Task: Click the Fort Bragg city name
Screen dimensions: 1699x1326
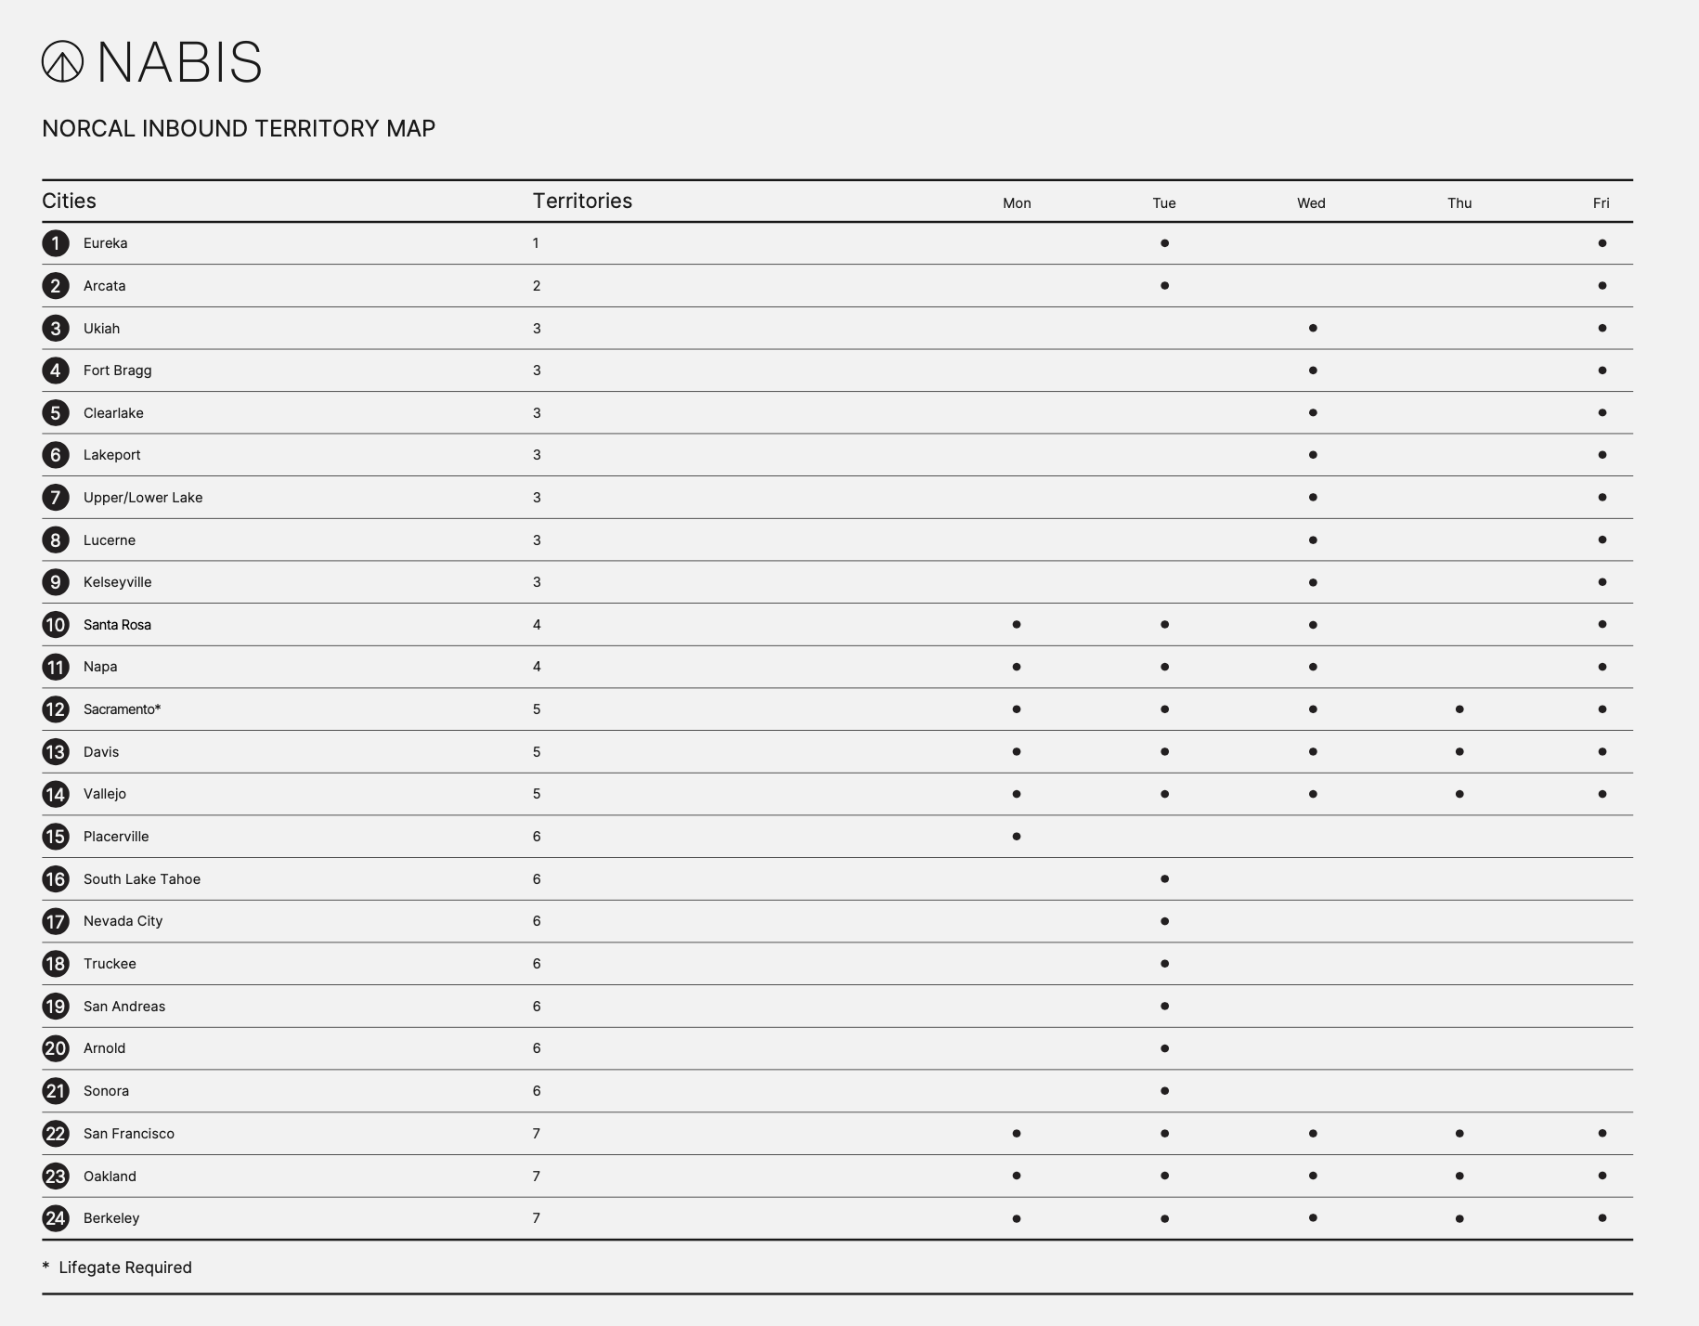Action: 117,370
